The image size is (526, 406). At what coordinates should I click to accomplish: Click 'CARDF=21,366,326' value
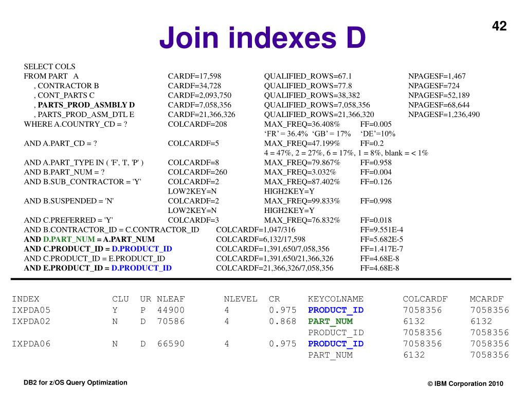pyautogui.click(x=202, y=114)
